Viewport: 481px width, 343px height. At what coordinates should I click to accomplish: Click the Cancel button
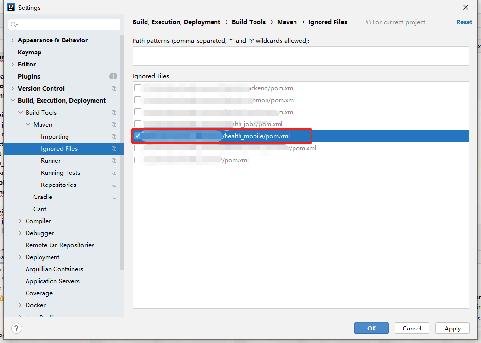[x=412, y=328]
